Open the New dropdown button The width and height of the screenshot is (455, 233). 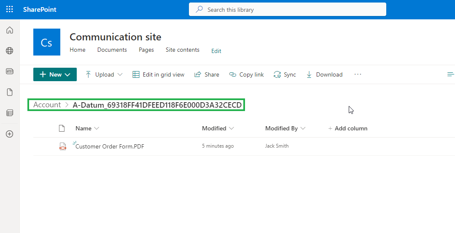[55, 74]
